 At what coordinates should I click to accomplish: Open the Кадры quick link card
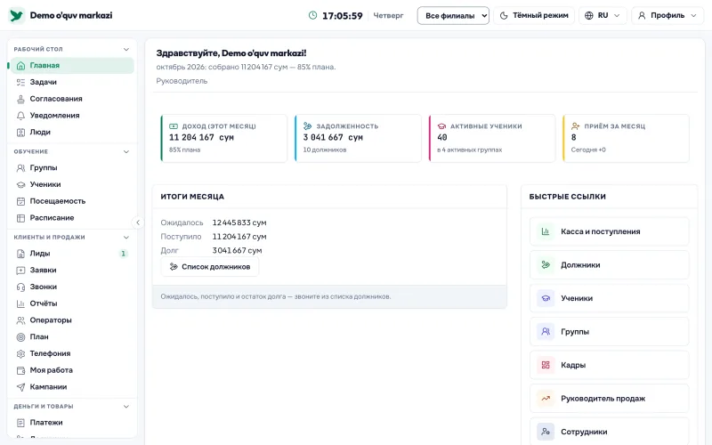610,365
